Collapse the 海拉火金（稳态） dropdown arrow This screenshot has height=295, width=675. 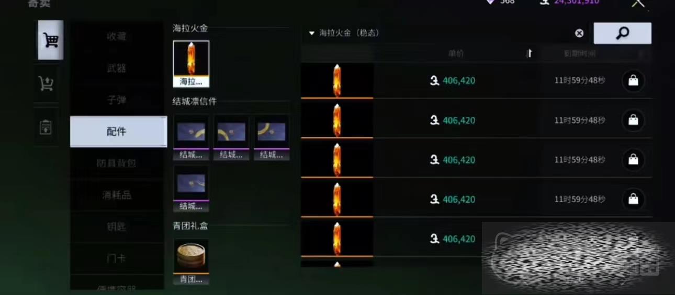[312, 33]
